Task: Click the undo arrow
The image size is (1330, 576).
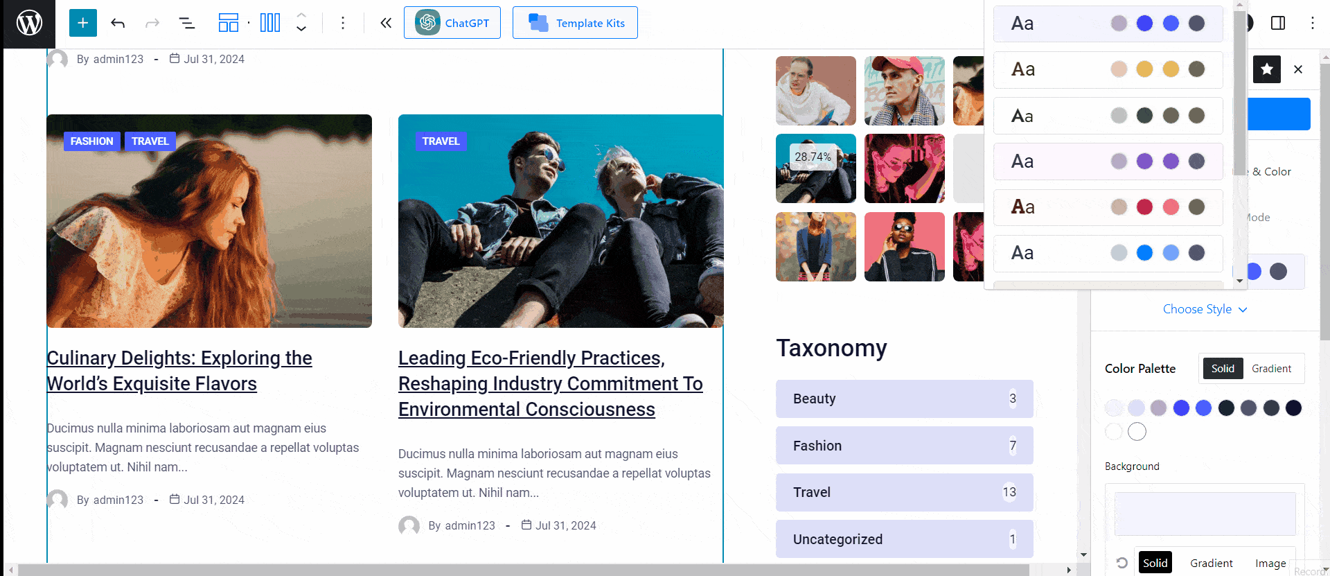Action: point(118,23)
